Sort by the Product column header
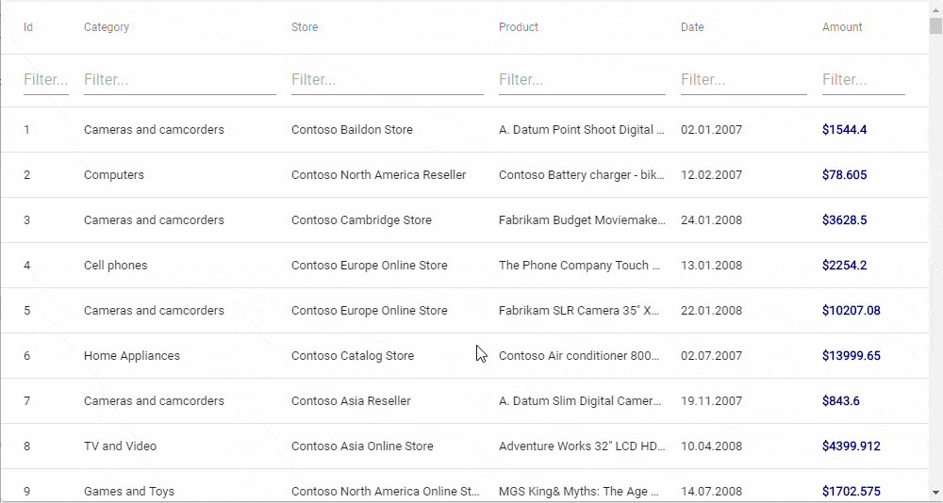Screen dimensions: 943x503 click(519, 27)
